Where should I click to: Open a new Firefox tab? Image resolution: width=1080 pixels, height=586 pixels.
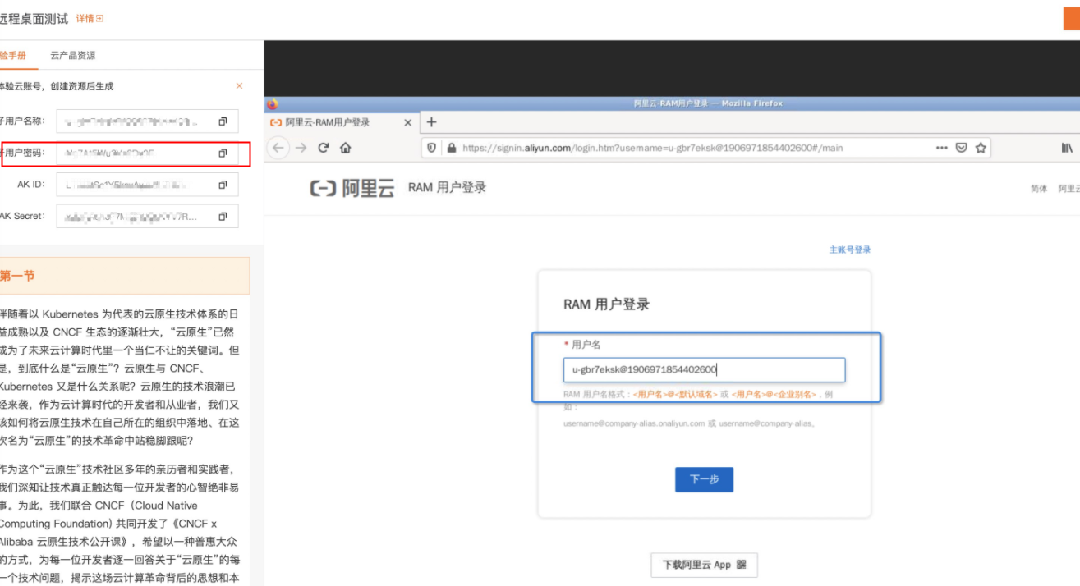432,122
